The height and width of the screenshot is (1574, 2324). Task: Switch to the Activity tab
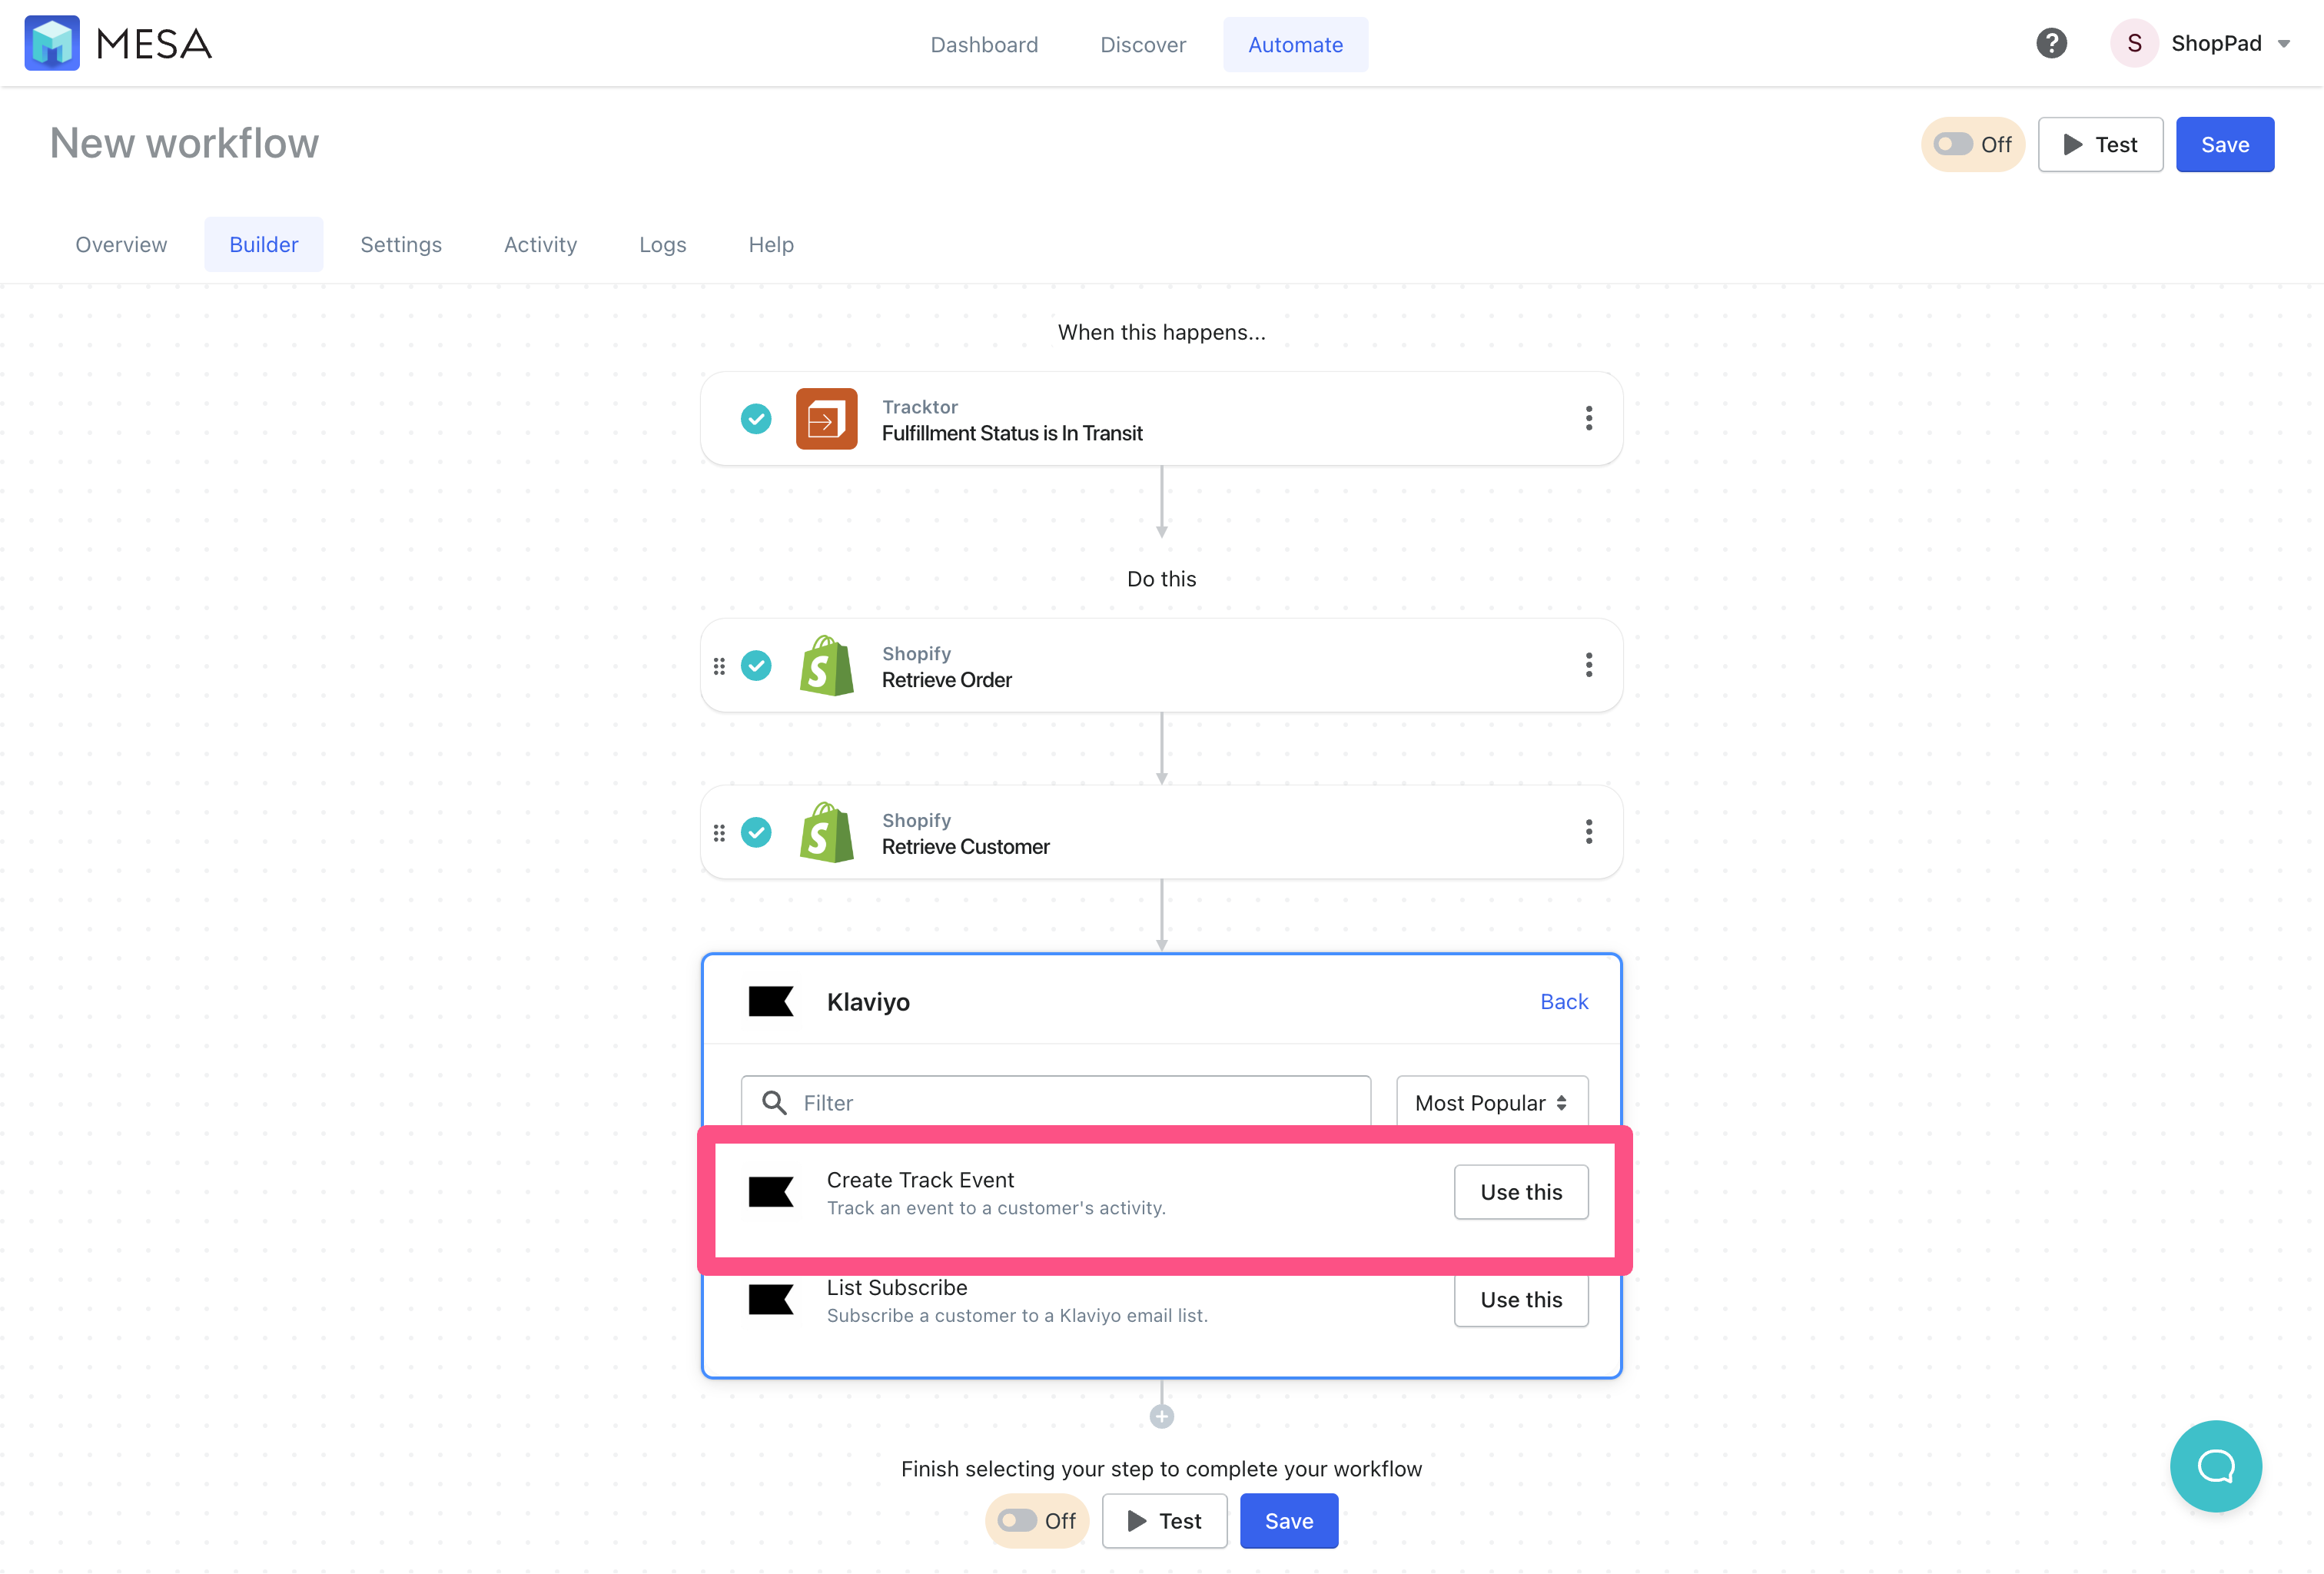[x=540, y=245]
